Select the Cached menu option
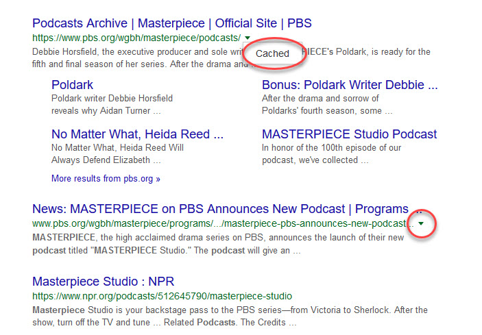 (272, 53)
